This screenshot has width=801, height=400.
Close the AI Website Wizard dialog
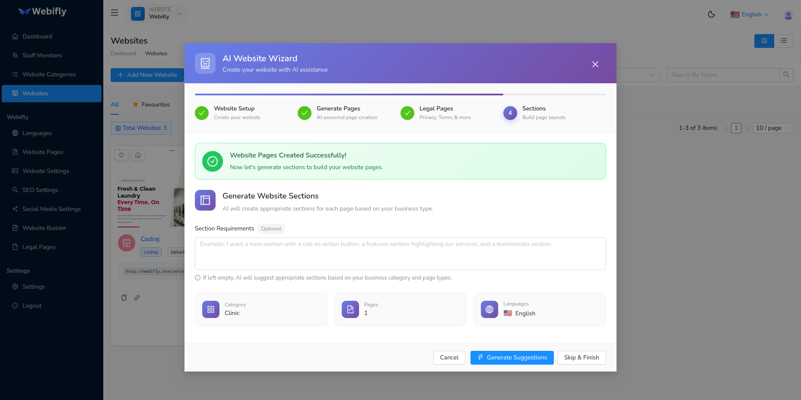click(x=595, y=64)
